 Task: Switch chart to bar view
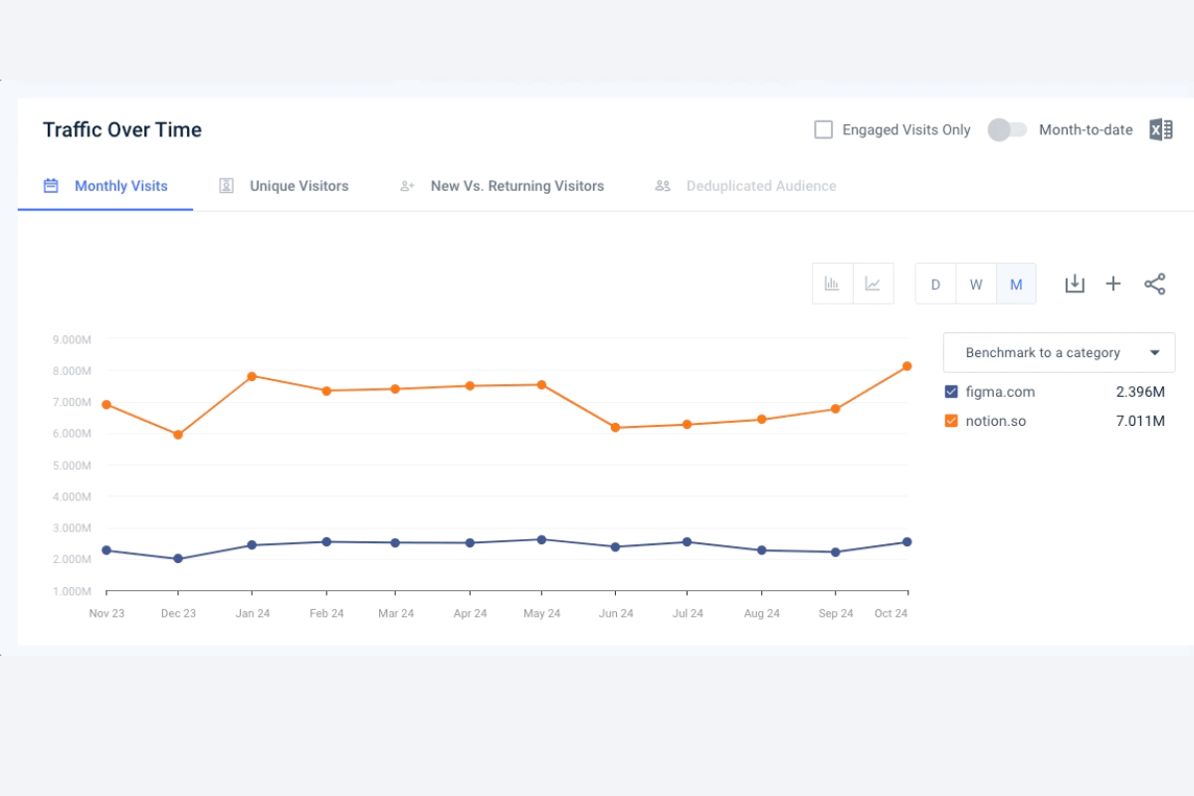click(833, 284)
